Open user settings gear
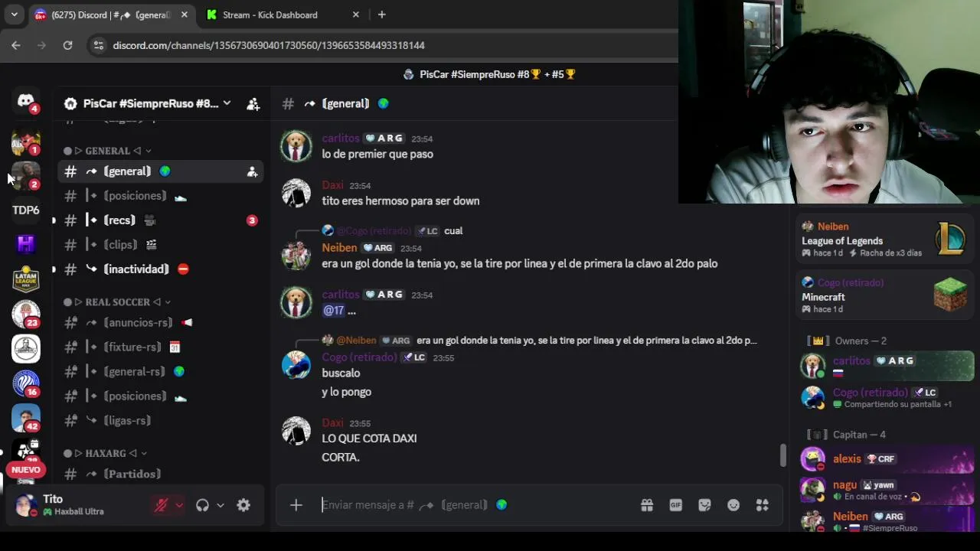Viewport: 980px width, 551px height. [243, 505]
